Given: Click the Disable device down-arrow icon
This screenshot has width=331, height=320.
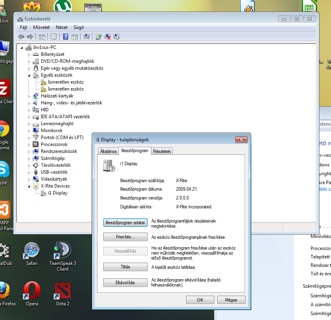Looking at the screenshot, I should point(116,37).
